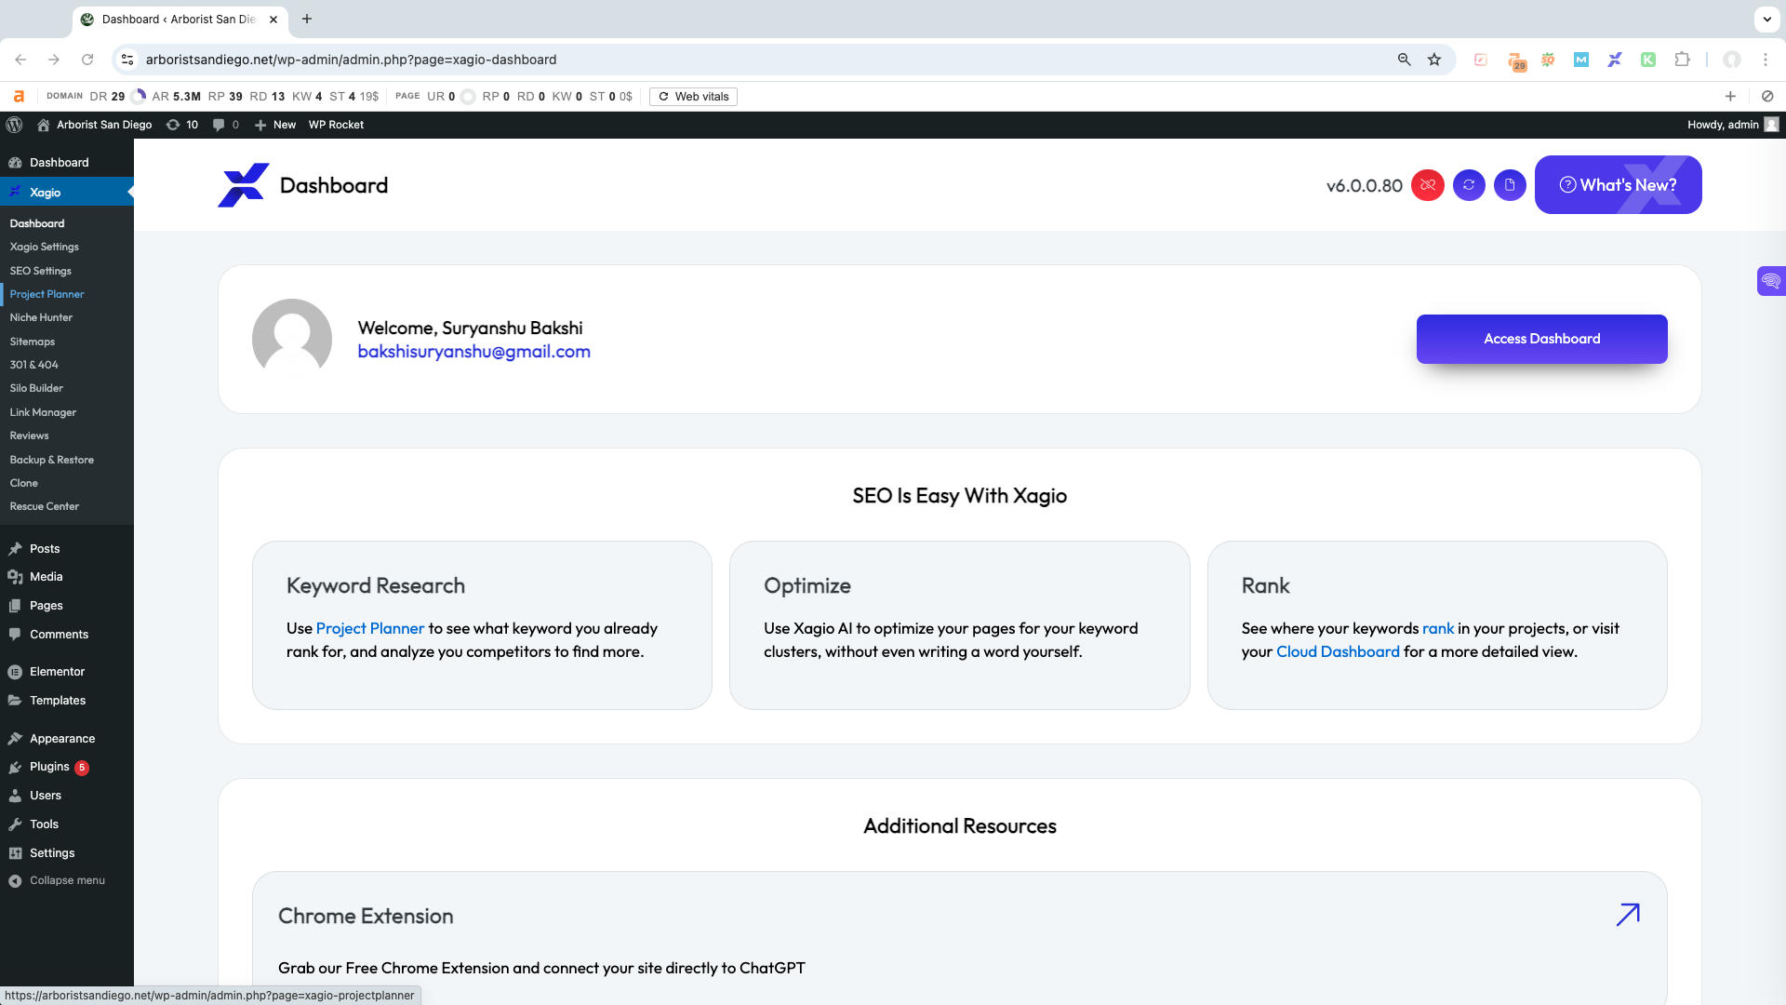
Task: Open Tools in WordPress sidebar
Action: (x=67, y=824)
